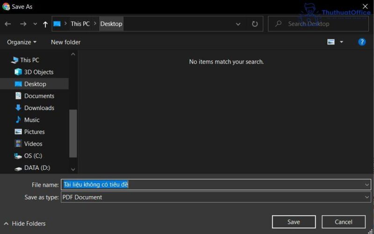Expand previous locations dropdown in address bar
374x234 pixels.
(x=238, y=24)
